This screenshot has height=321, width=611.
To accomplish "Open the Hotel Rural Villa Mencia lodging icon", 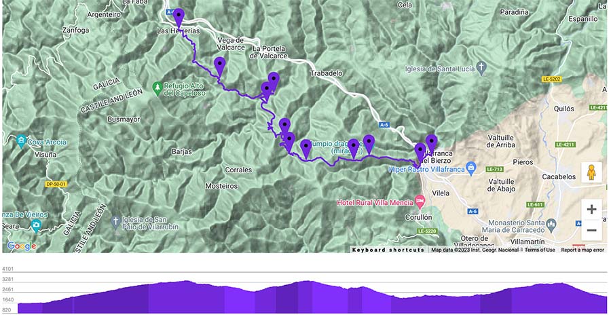I will [x=420, y=202].
